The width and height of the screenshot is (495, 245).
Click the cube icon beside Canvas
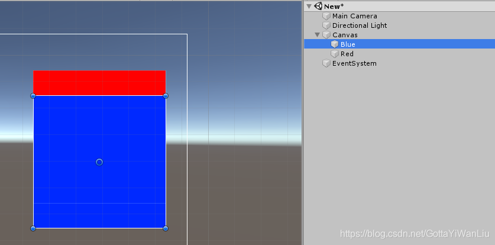pyautogui.click(x=326, y=35)
